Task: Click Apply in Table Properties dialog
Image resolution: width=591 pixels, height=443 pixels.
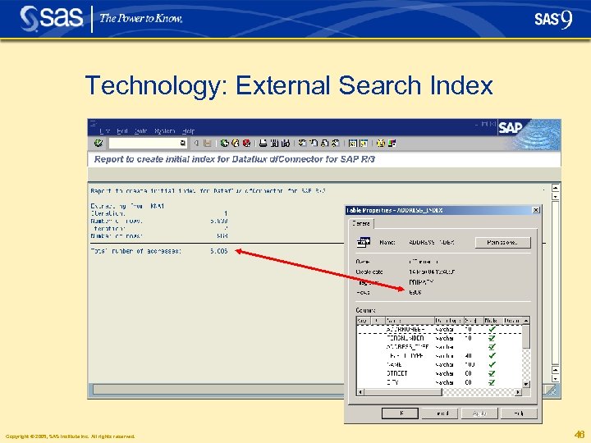Action: pos(479,413)
